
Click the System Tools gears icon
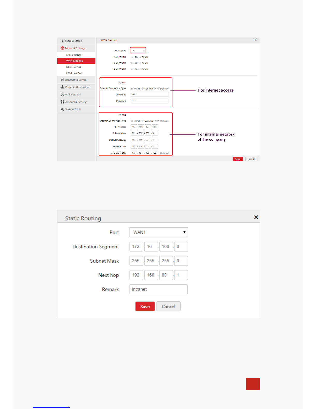(62, 109)
